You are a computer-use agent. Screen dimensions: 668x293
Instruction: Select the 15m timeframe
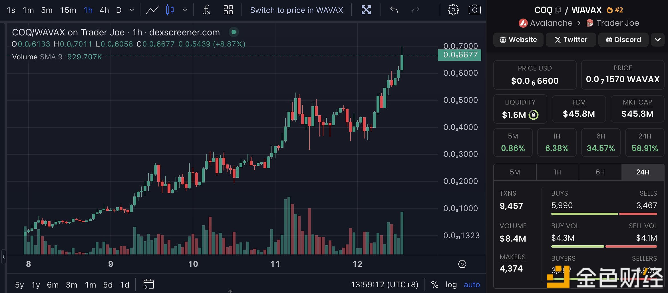(x=68, y=10)
